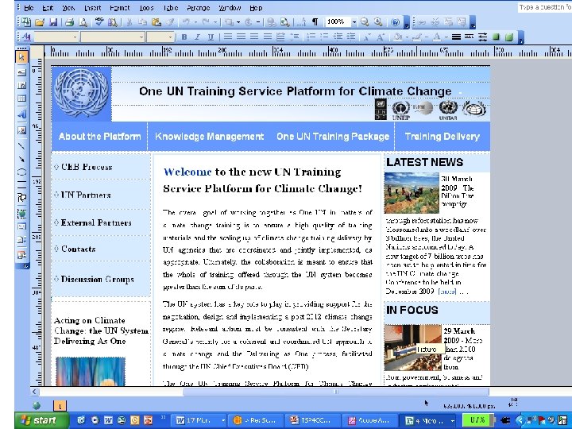Click the Zoom In magnifier

[x=378, y=22]
